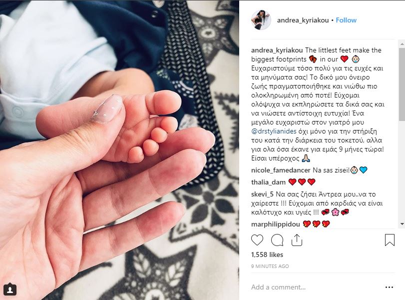Focus the Add a comment field
This screenshot has height=300, width=405.
[317, 287]
